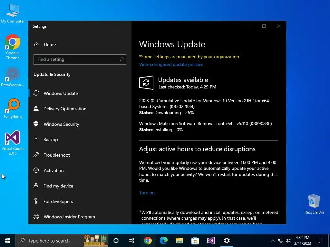The width and height of the screenshot is (330, 247).
Task: Open View configured update policies link
Action: click(171, 64)
